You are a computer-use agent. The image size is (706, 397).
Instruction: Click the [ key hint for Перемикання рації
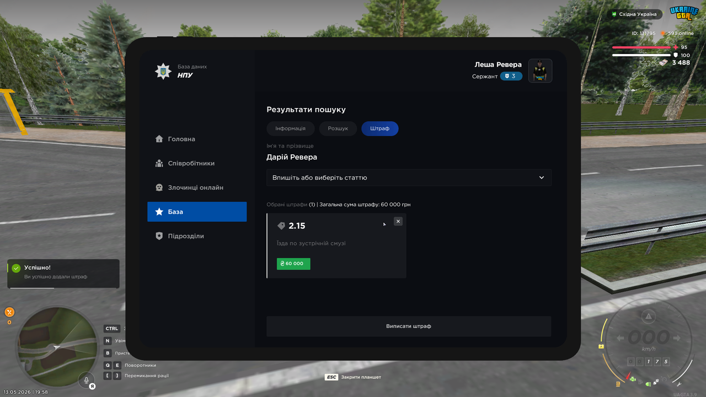click(x=108, y=375)
